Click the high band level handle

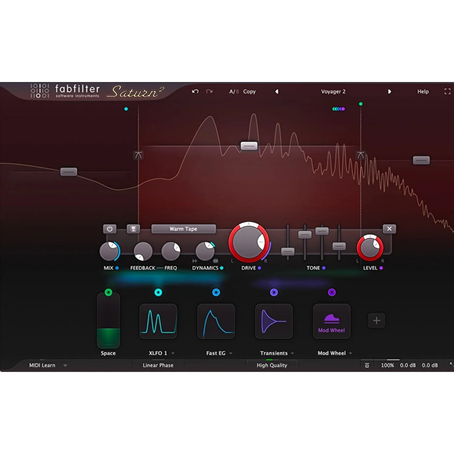(x=421, y=160)
